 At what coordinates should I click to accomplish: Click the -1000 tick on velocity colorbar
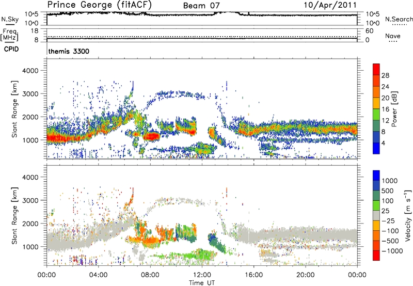(x=392, y=251)
